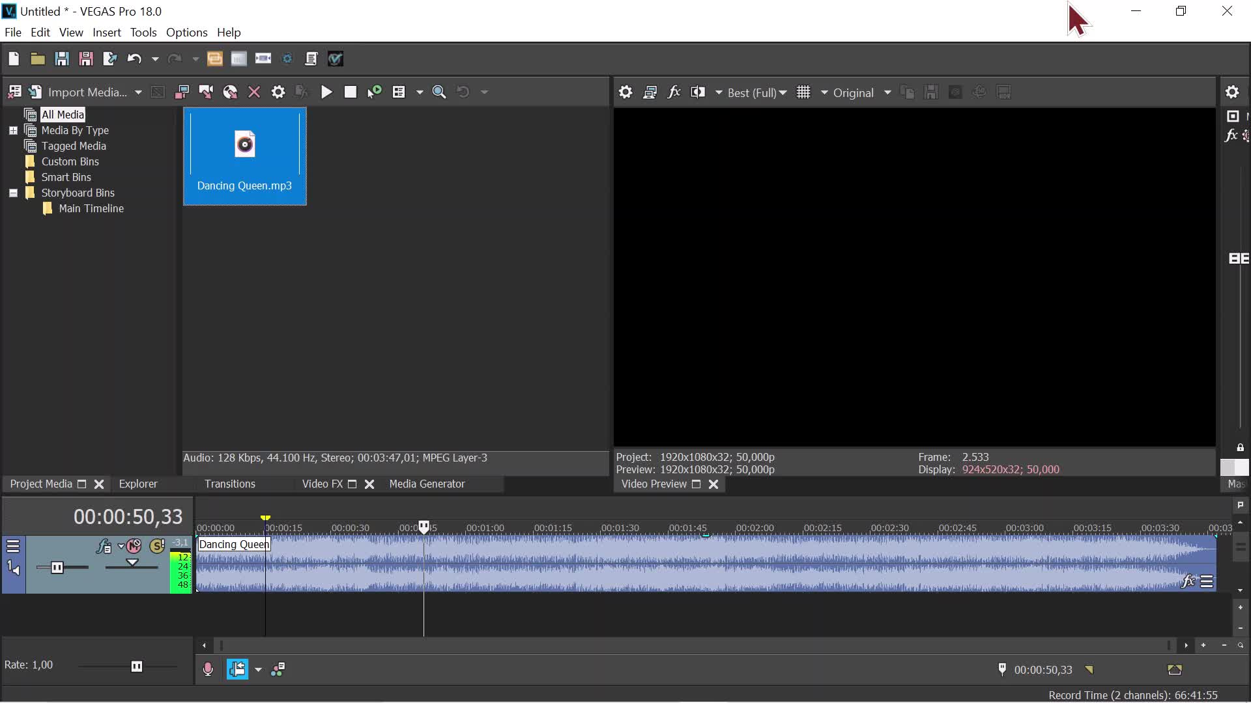Solo the audio track
The height and width of the screenshot is (703, 1251).
pos(157,546)
